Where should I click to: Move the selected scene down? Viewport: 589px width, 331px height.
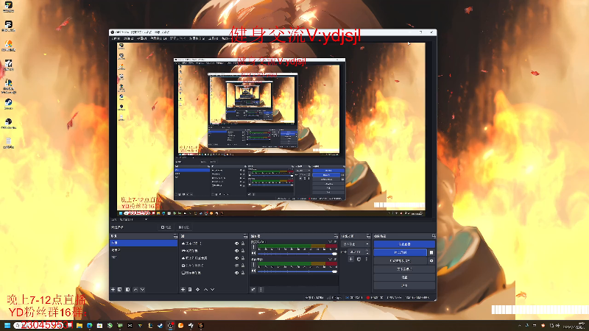(142, 289)
